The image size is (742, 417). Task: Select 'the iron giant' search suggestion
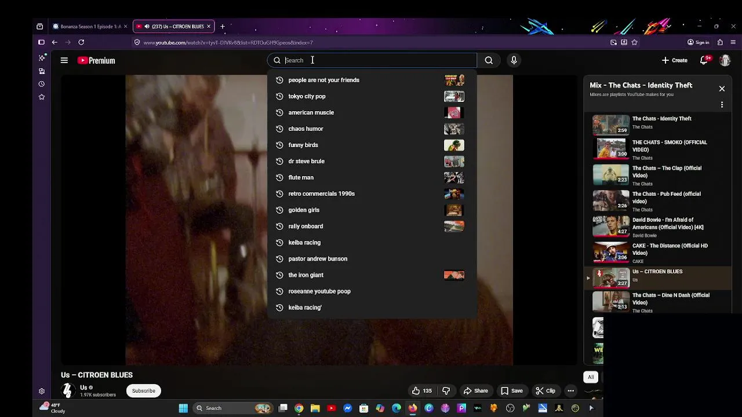pyautogui.click(x=372, y=275)
